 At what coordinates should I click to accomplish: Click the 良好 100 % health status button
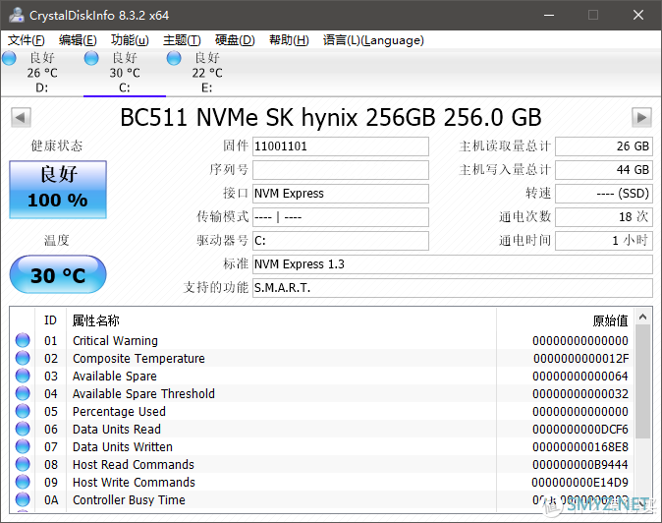click(58, 190)
